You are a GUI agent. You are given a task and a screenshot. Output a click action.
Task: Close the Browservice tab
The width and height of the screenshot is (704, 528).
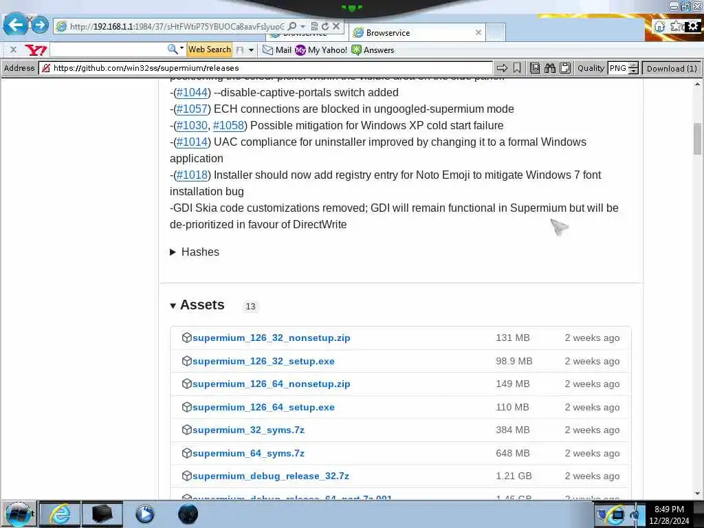[x=478, y=32]
